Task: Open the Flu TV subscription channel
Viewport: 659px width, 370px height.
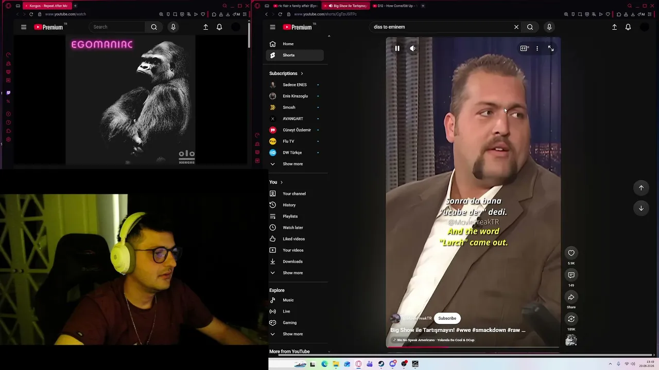Action: pos(295,141)
